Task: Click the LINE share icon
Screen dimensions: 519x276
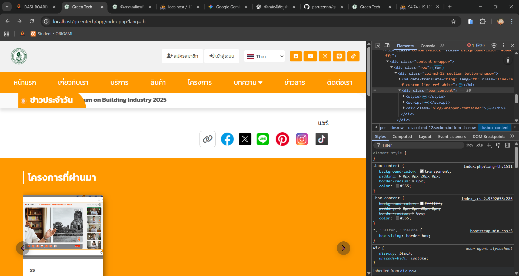Action: click(263, 139)
